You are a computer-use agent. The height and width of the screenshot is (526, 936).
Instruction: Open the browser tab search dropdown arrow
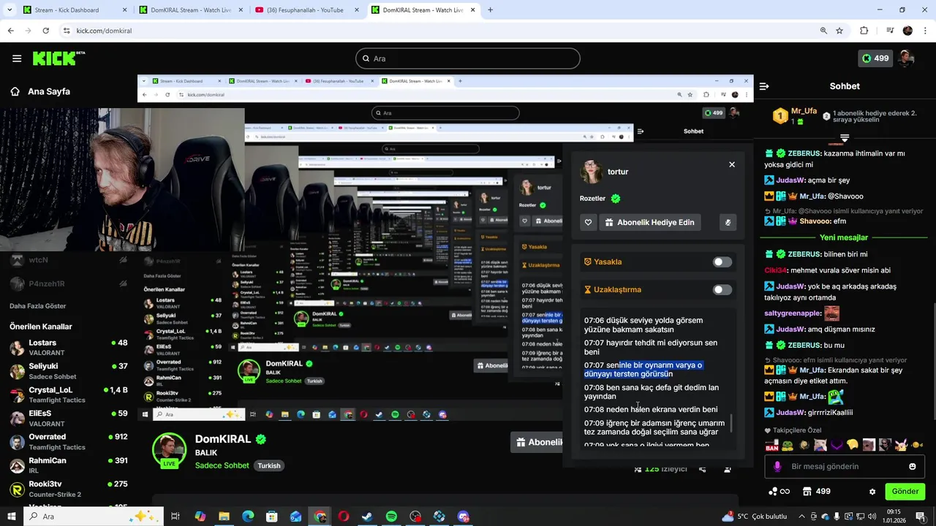[x=9, y=10]
